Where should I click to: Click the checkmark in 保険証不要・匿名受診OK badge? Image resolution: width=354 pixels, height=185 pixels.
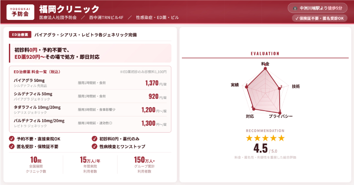296,19
